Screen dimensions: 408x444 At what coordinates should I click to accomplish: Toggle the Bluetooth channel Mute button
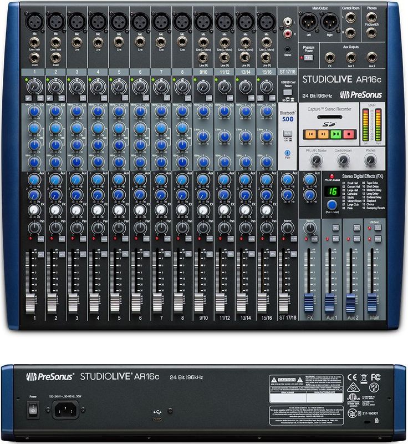click(x=288, y=133)
